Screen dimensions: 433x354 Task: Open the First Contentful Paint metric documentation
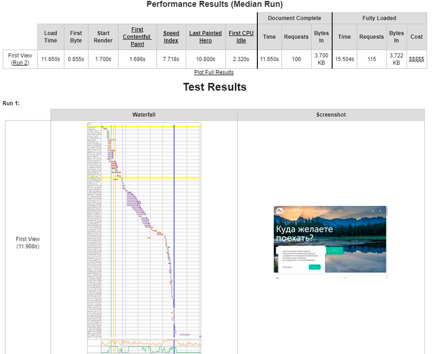(137, 37)
